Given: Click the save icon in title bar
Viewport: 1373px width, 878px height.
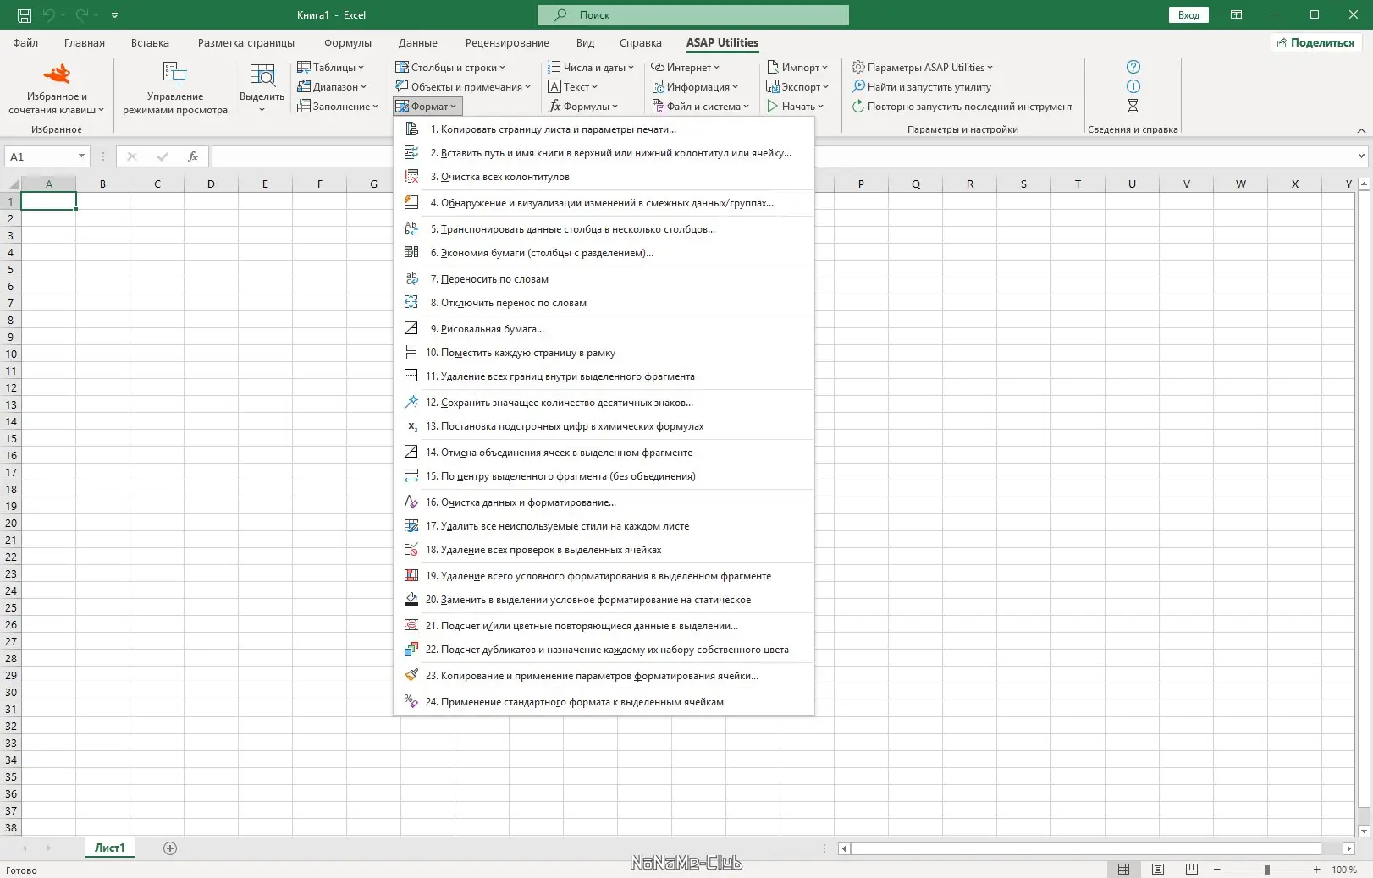Looking at the screenshot, I should pyautogui.click(x=25, y=15).
